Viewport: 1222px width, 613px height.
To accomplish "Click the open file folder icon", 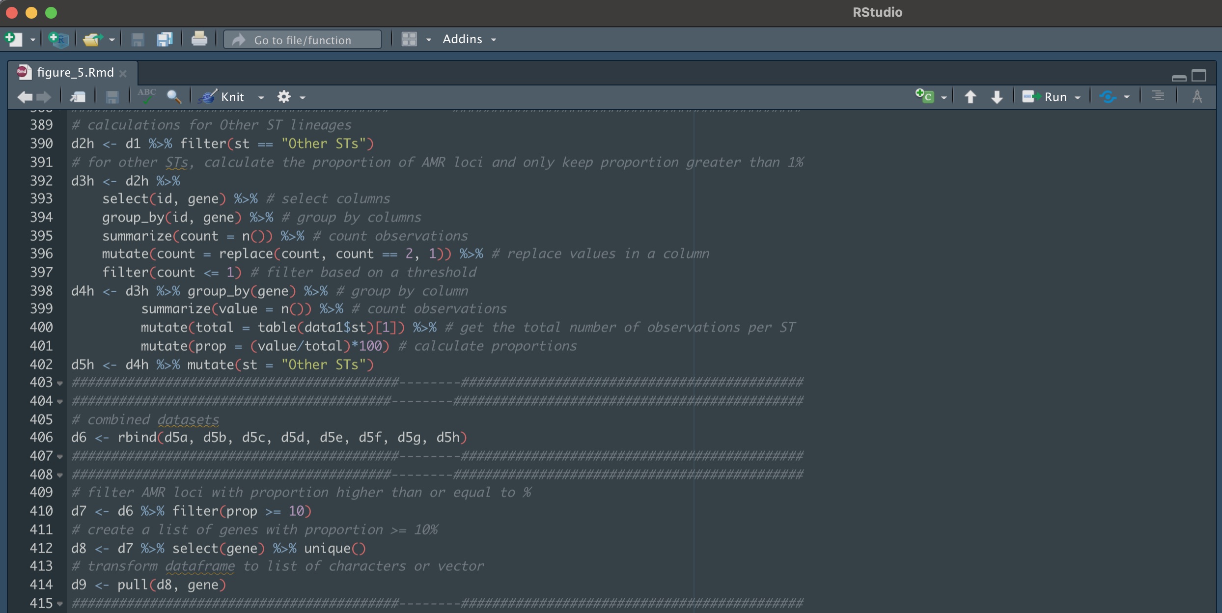I will pos(92,39).
